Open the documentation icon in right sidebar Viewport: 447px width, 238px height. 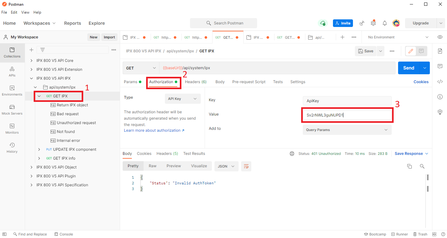click(440, 51)
